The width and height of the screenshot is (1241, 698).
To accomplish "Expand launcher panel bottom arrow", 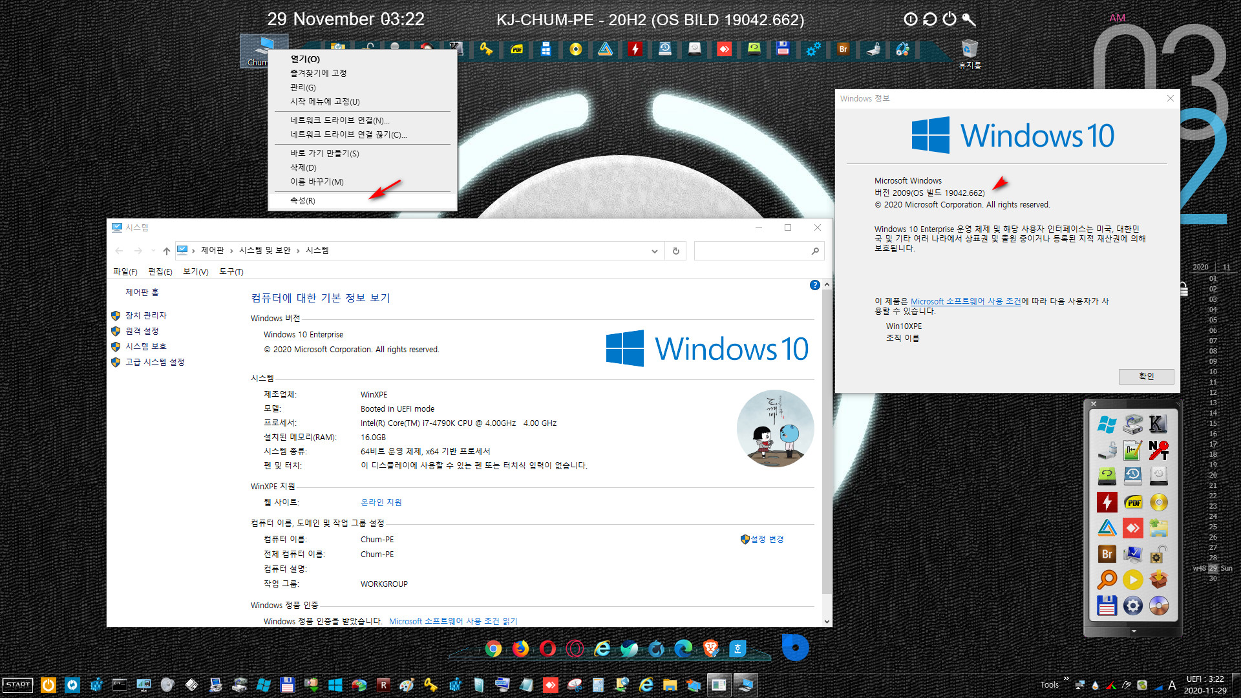I will [x=1133, y=631].
